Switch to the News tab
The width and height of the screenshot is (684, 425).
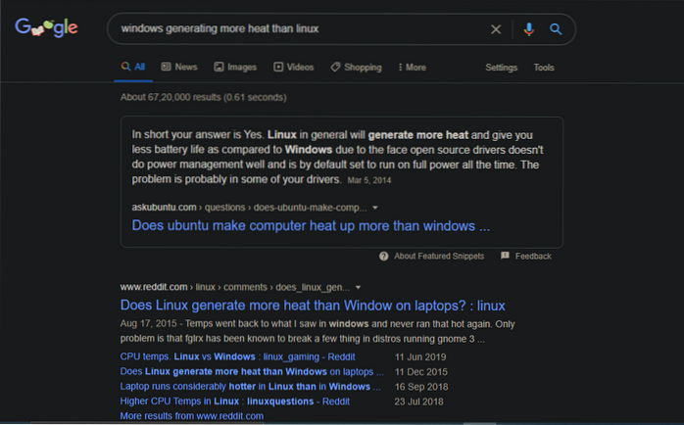tap(178, 68)
